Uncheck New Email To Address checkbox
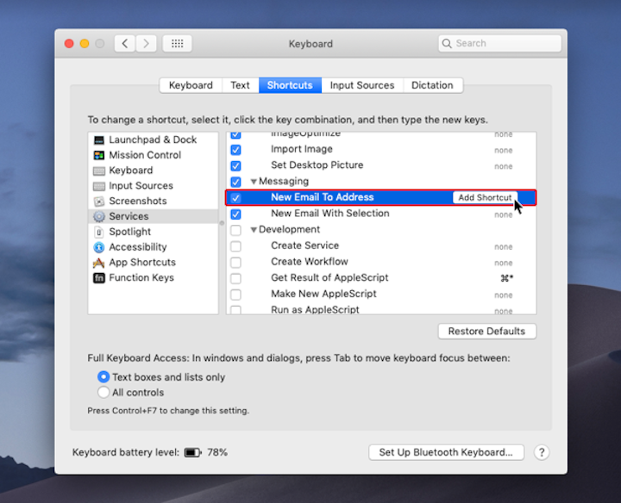The height and width of the screenshot is (503, 621). [235, 198]
